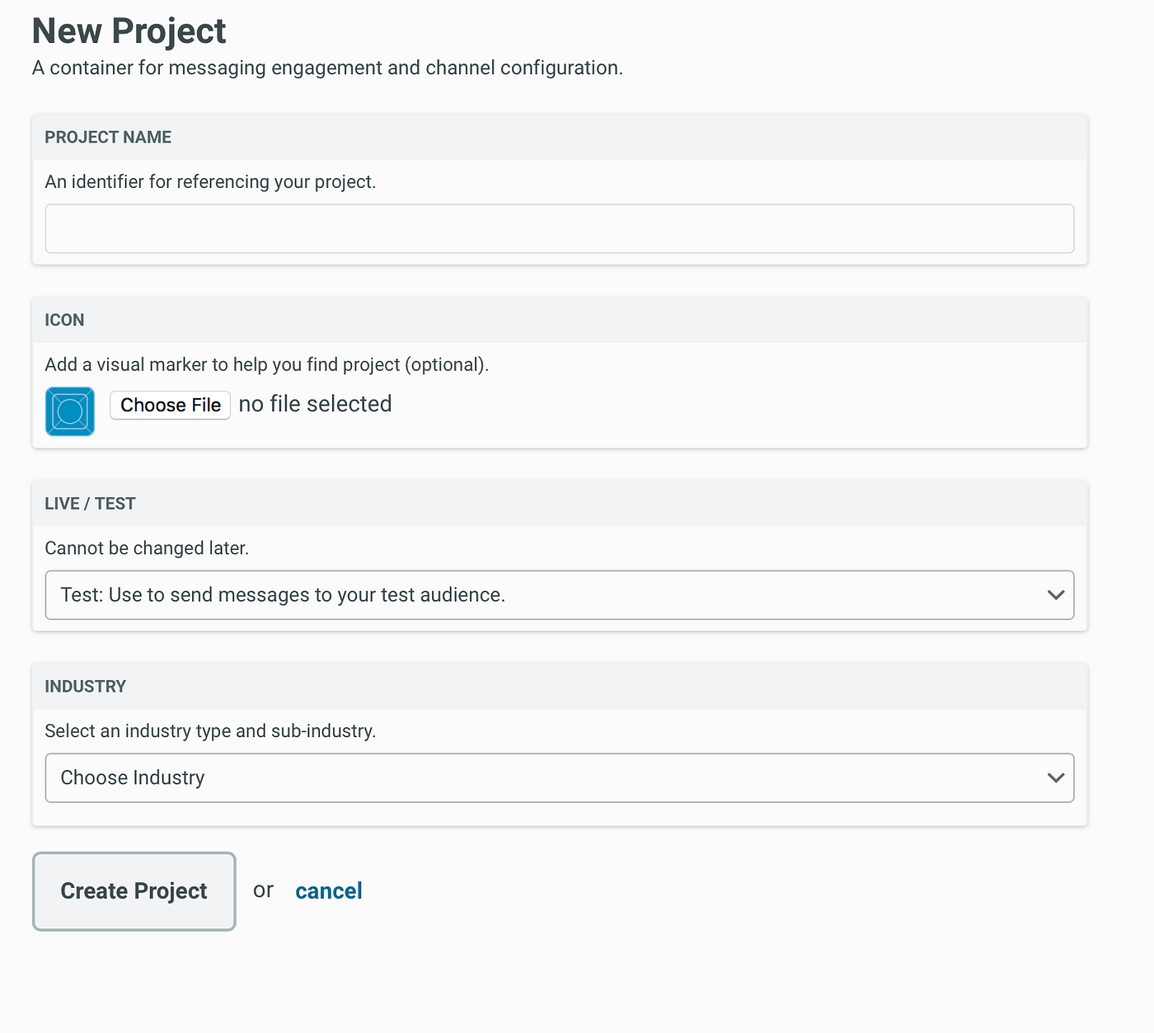The height and width of the screenshot is (1033, 1154).
Task: Click the "Add a visual marker" description
Action: coord(266,365)
